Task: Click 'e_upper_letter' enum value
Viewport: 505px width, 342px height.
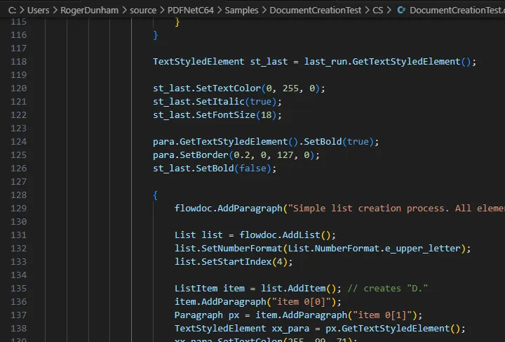Action: click(422, 249)
